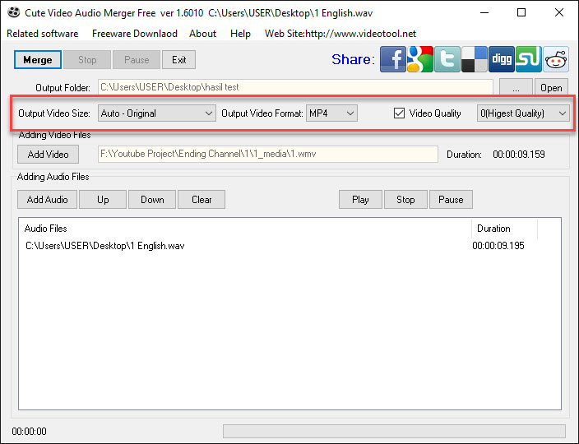Screen dimensions: 579x444
Task: Maximize the Cute Video Audio Merger window
Action: pyautogui.click(x=521, y=12)
